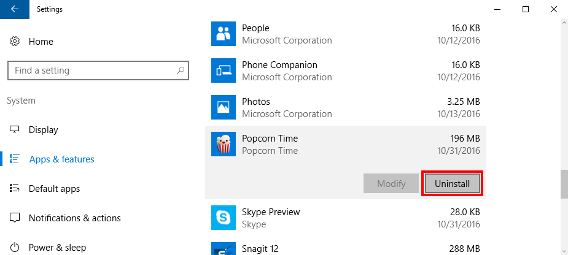Click the System section heading
This screenshot has height=255, width=568.
point(21,100)
